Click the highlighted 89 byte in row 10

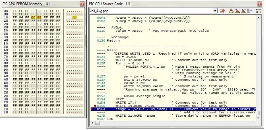coord(39,17)
